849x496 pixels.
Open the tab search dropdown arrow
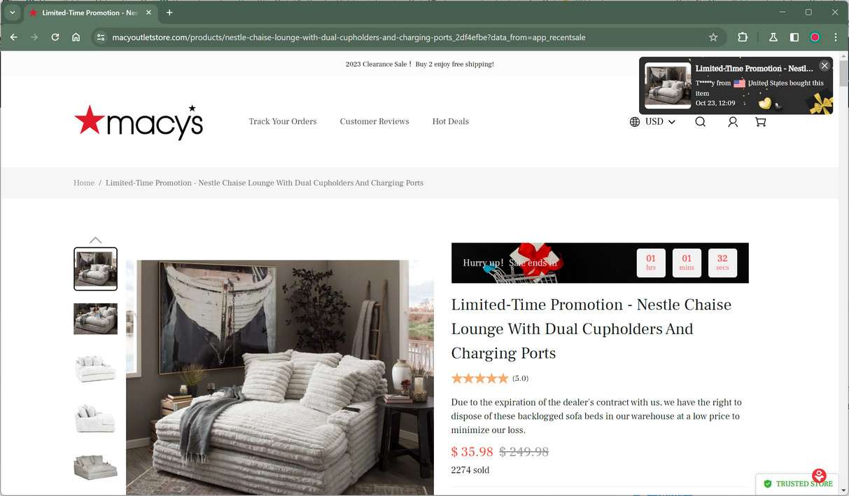tap(12, 13)
